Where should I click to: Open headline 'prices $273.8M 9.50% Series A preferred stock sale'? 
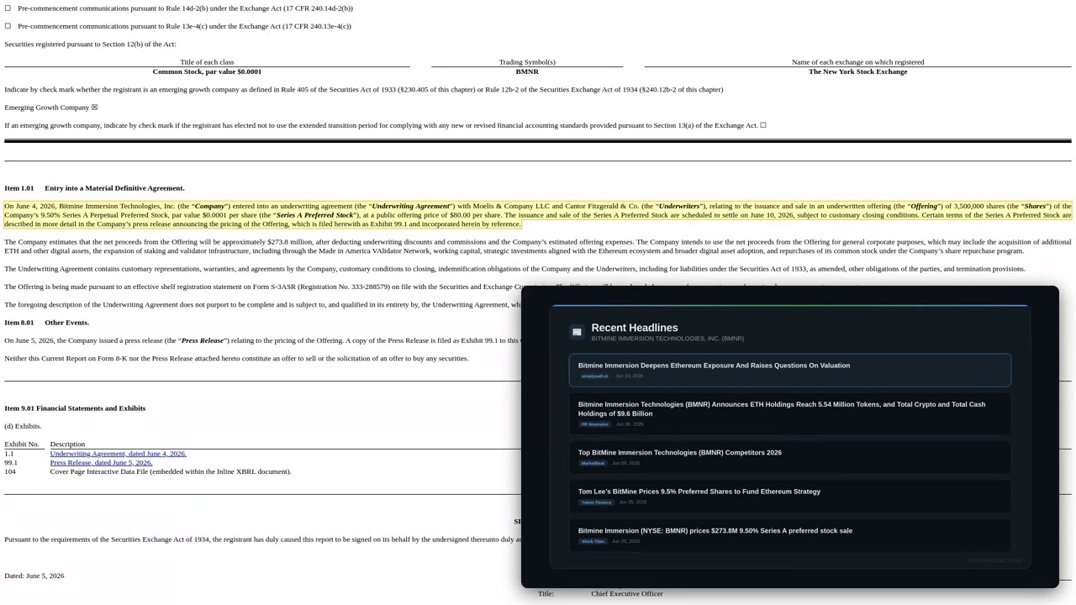[x=790, y=536]
